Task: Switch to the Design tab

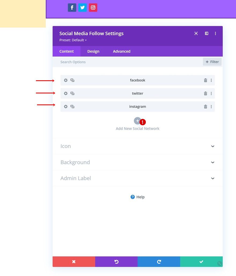Action: 93,51
